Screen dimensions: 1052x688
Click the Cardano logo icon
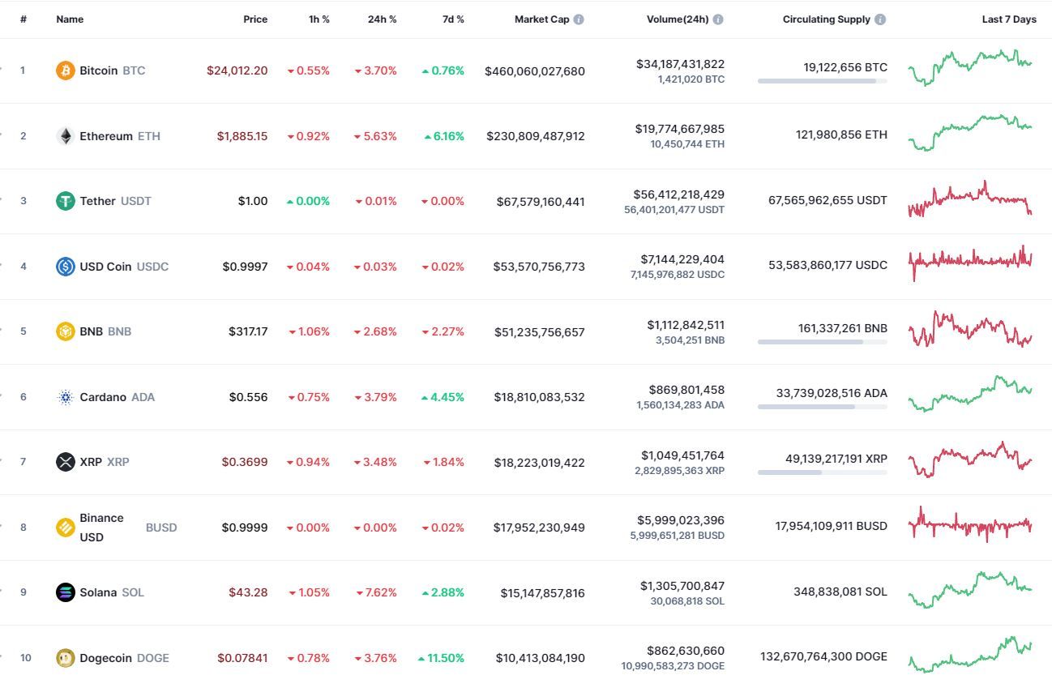pos(65,397)
